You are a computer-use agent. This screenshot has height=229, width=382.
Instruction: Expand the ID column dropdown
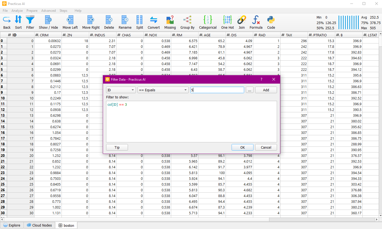coord(121,90)
